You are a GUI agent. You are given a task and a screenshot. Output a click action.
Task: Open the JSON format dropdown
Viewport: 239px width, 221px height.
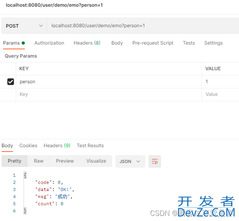[x=130, y=161]
